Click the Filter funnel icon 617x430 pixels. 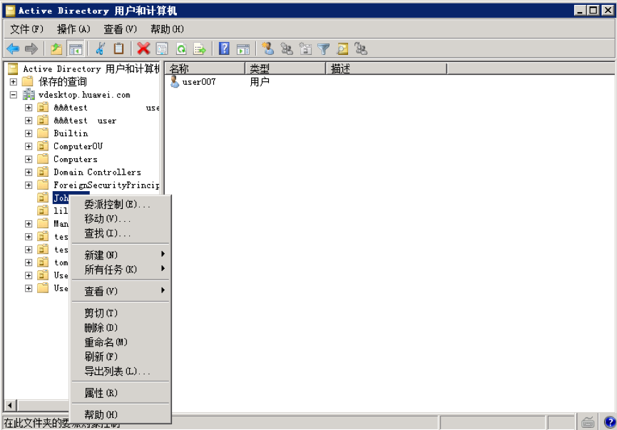323,49
